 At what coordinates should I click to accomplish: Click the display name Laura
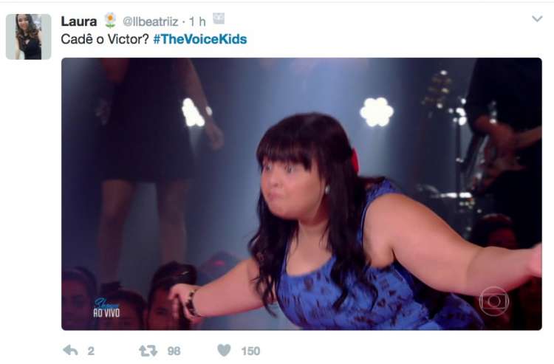[79, 21]
